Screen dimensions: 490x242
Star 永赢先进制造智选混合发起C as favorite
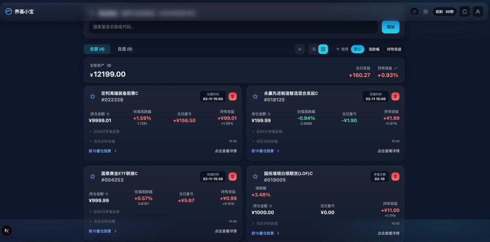coord(255,96)
